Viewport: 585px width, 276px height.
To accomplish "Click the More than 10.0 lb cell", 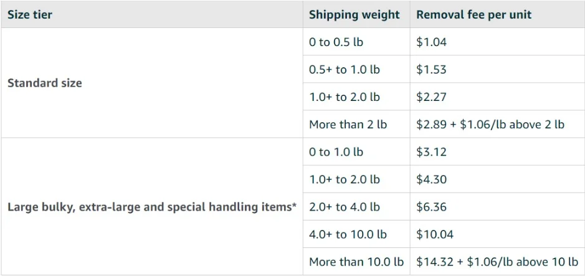I will click(356, 262).
